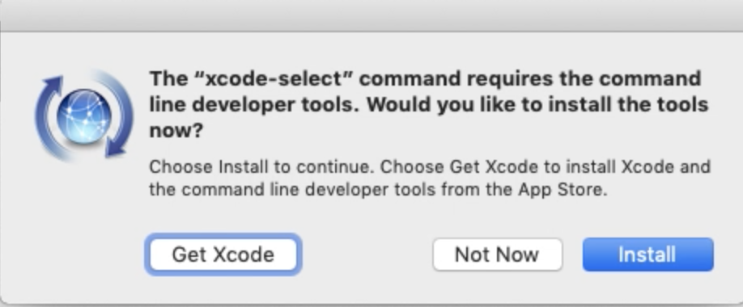Click empty space between Get Xcode and Not Now
Viewport: 743px width, 307px height.
pyautogui.click(x=365, y=254)
